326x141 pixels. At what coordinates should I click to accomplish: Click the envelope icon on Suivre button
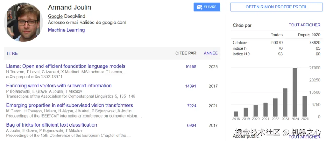[199, 7]
